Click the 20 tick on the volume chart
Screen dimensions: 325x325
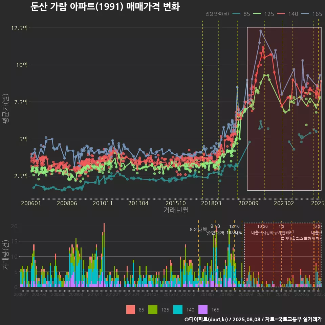coord(14,226)
